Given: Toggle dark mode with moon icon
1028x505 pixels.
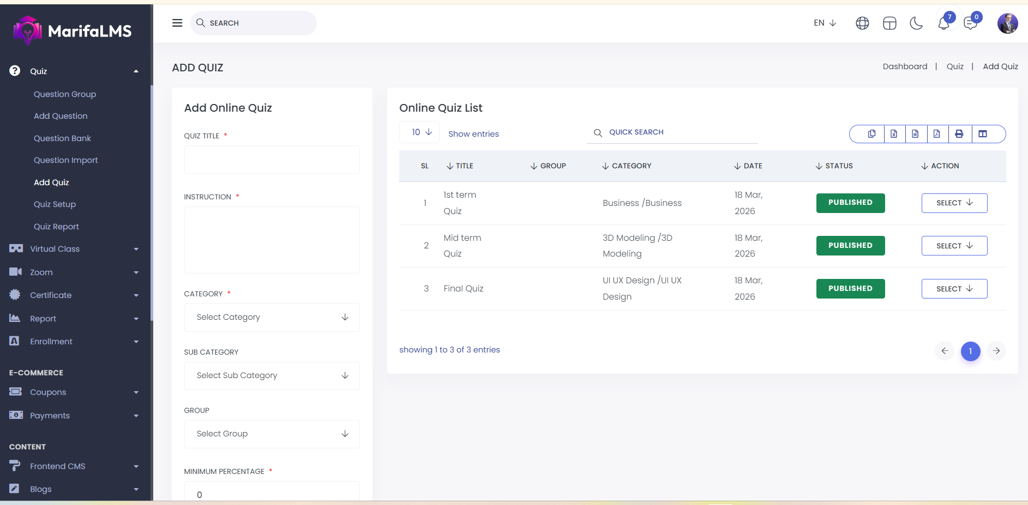Looking at the screenshot, I should tap(916, 23).
